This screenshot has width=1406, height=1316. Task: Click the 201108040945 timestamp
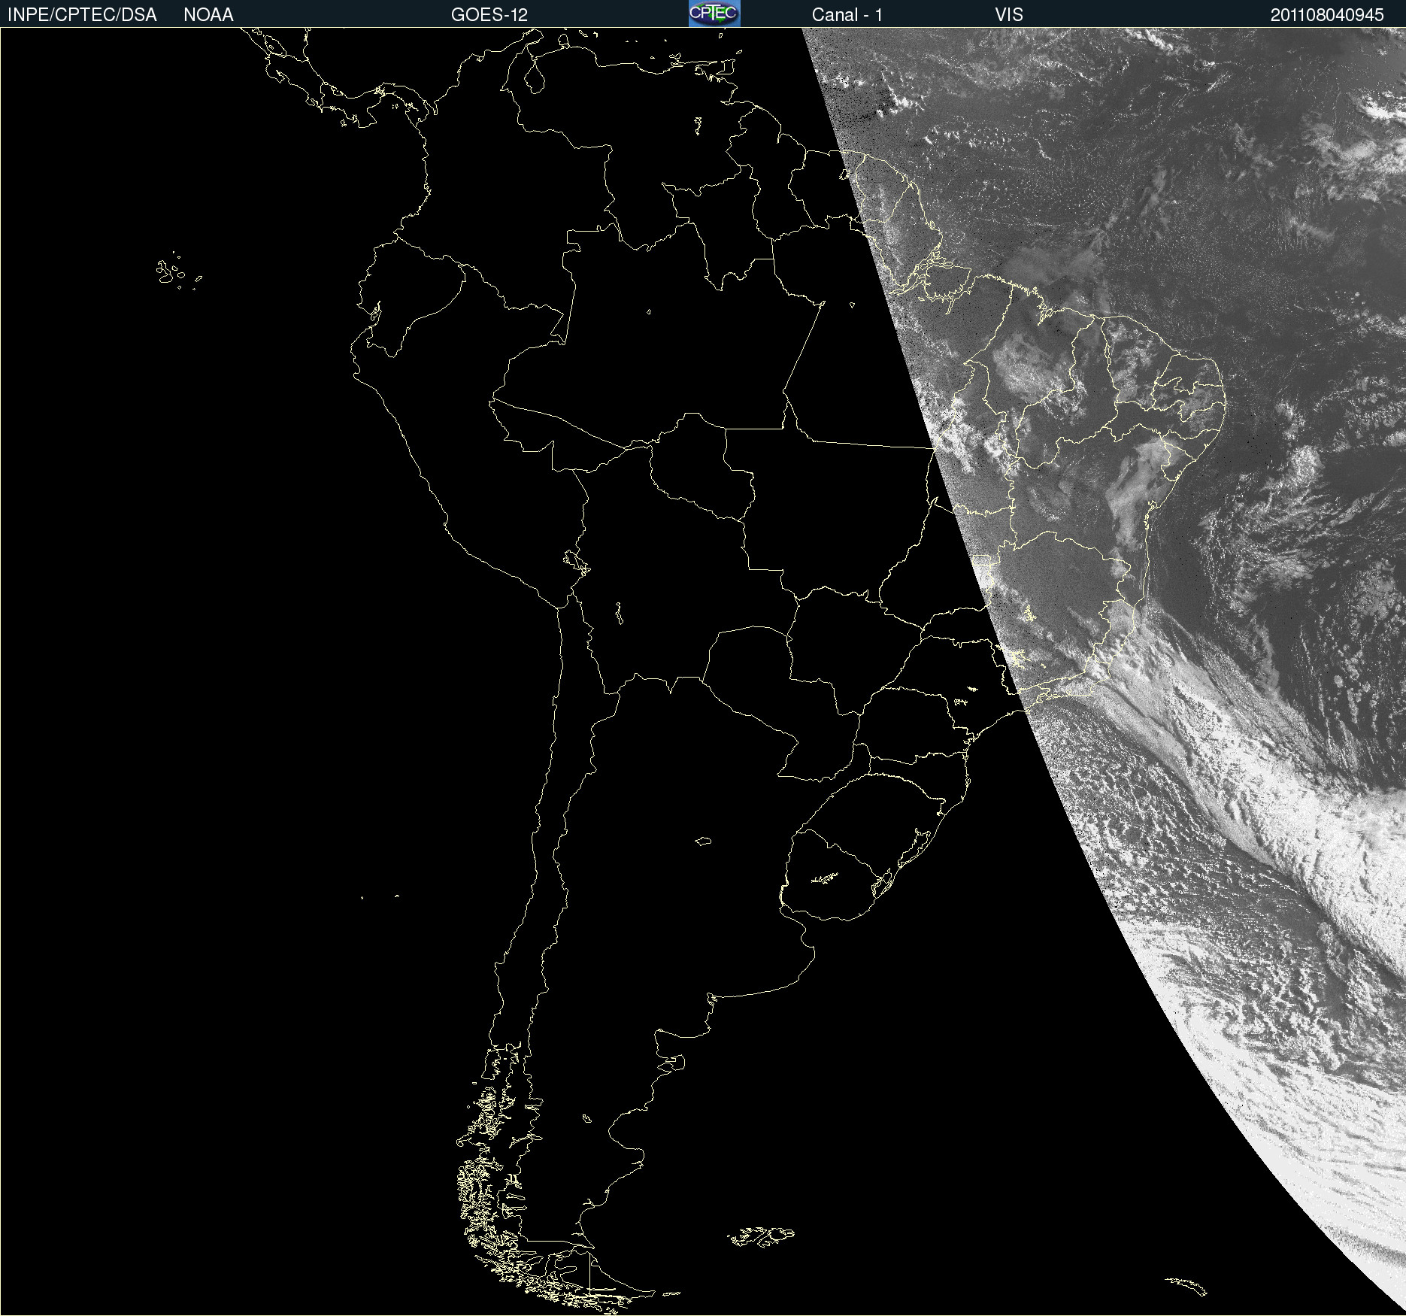(1327, 15)
